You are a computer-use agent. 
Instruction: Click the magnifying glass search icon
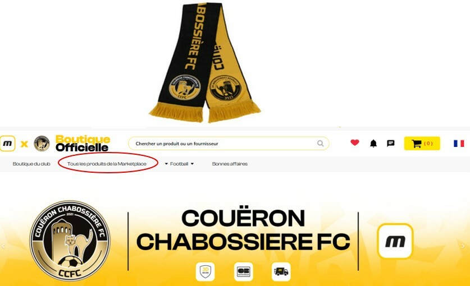pyautogui.click(x=321, y=144)
